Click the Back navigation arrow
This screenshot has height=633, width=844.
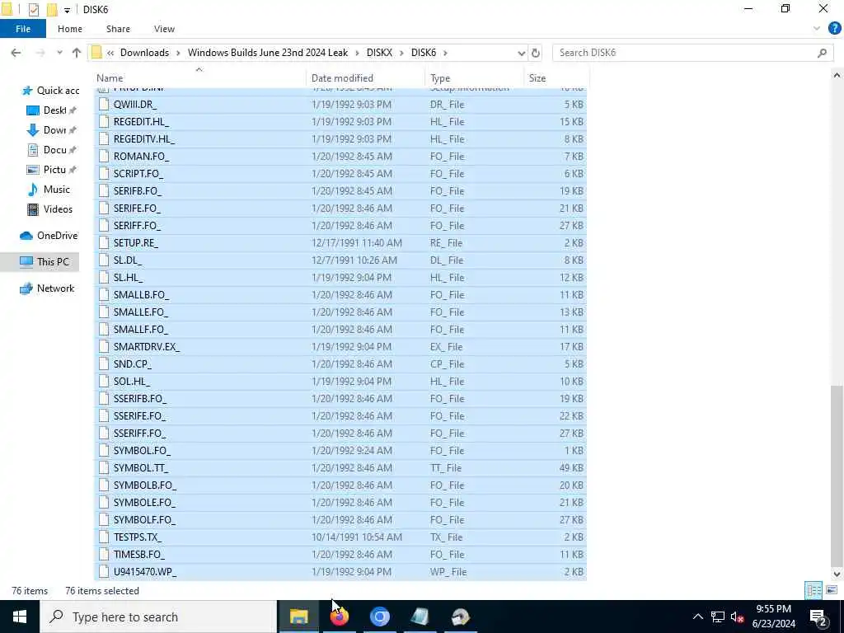pos(16,53)
